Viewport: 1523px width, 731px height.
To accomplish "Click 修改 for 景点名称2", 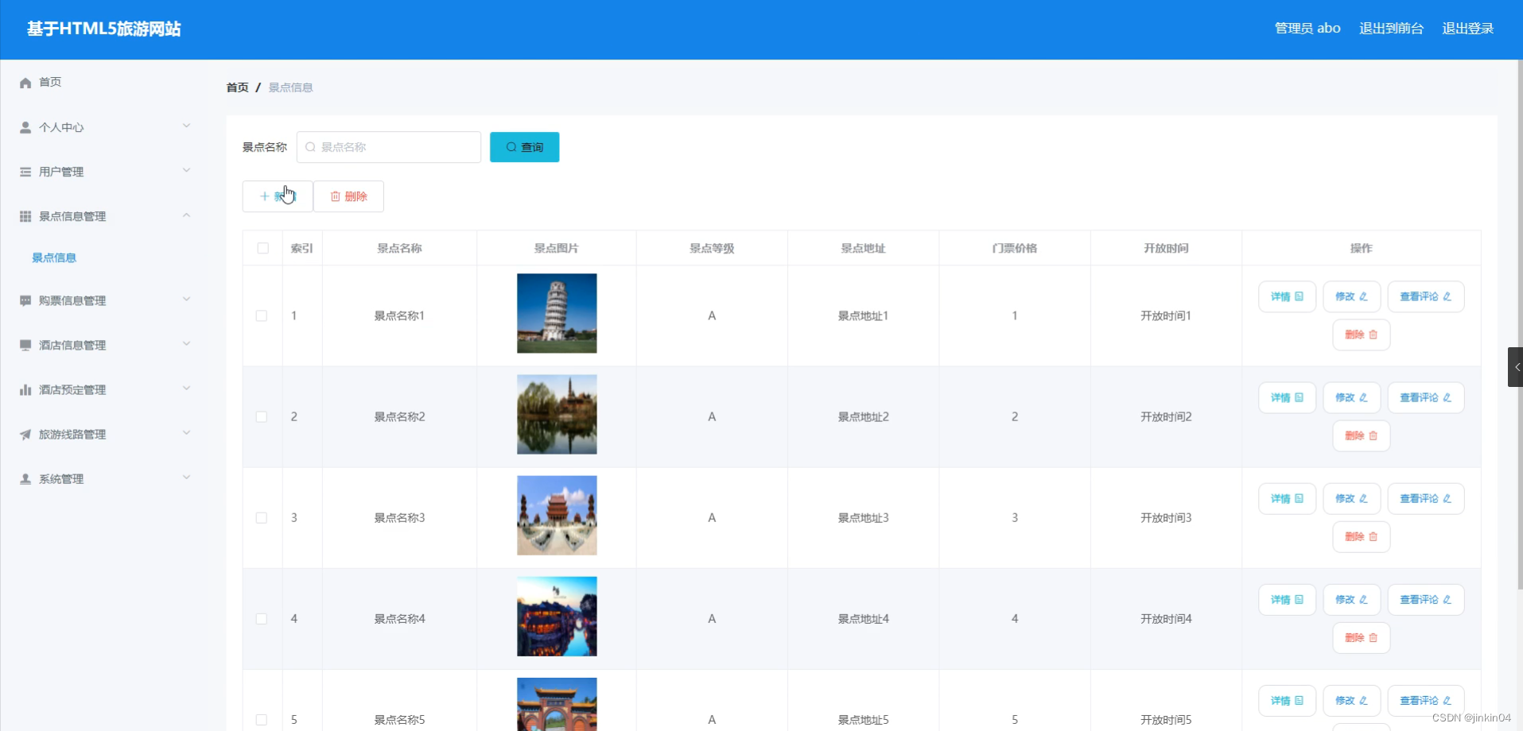I will pos(1351,397).
